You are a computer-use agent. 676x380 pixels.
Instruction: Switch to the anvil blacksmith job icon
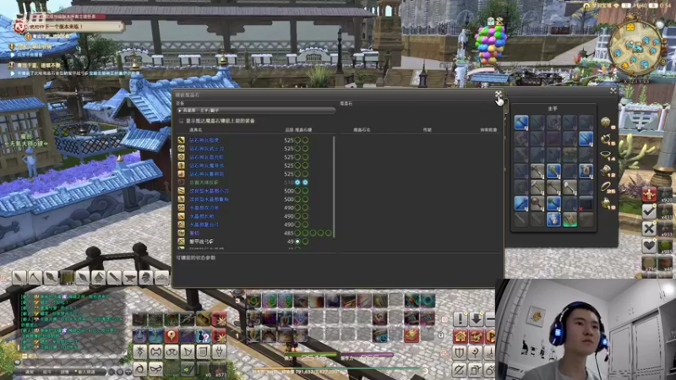pos(130,278)
